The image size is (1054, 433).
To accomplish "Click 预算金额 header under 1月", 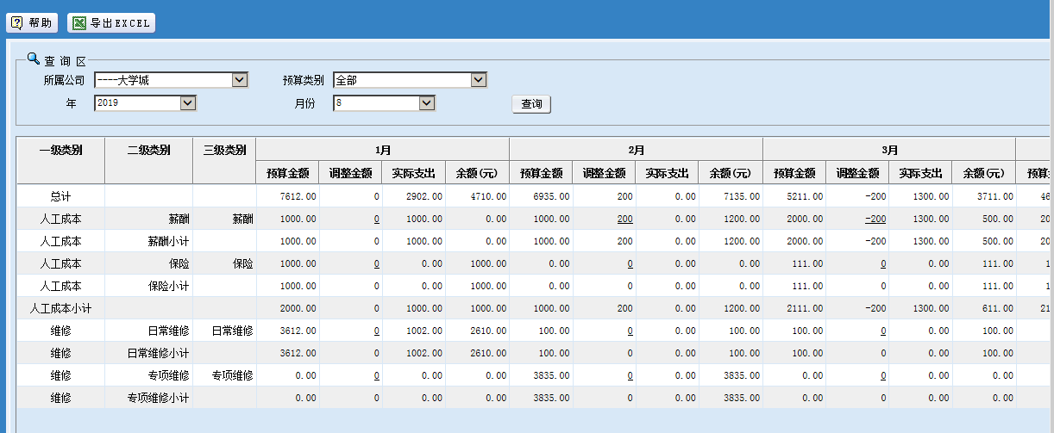I will point(288,172).
